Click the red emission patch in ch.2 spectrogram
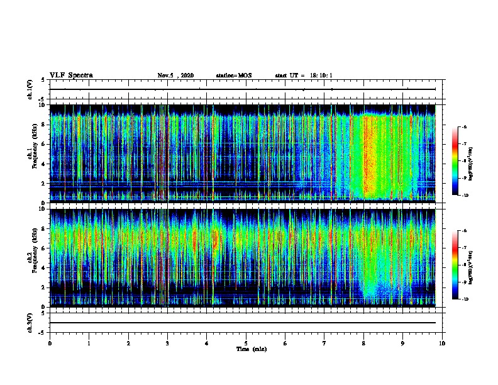The image size is (498, 385). tap(216, 240)
